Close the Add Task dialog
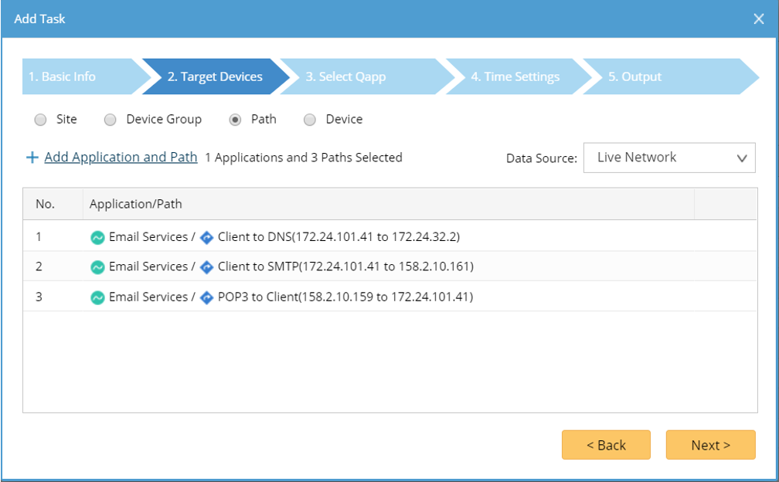 tap(759, 19)
